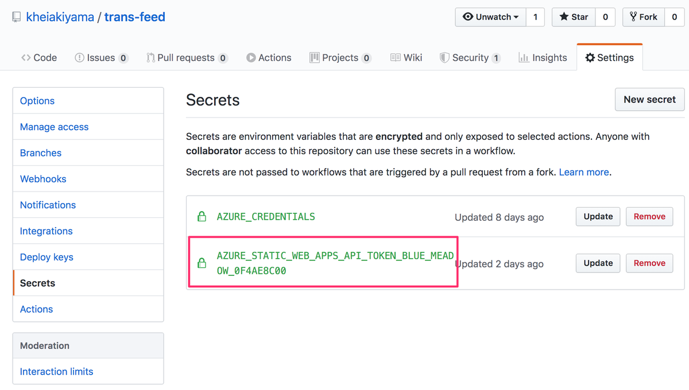The height and width of the screenshot is (390, 689).
Task: Click the lock icon beside AZURE_CREDENTIALS
Action: [x=202, y=217]
